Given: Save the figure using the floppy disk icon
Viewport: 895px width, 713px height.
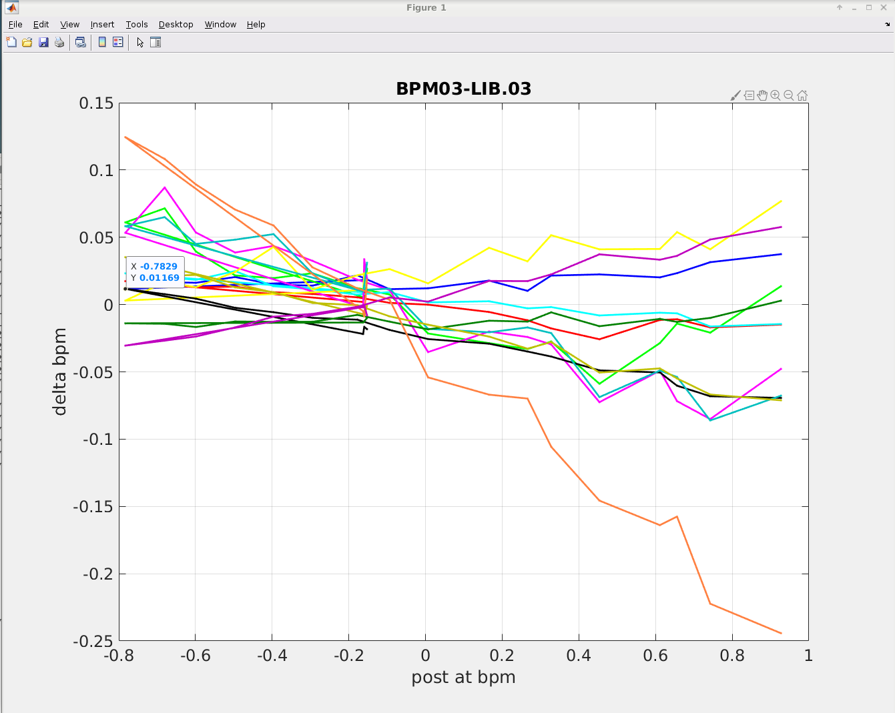Looking at the screenshot, I should 43,42.
